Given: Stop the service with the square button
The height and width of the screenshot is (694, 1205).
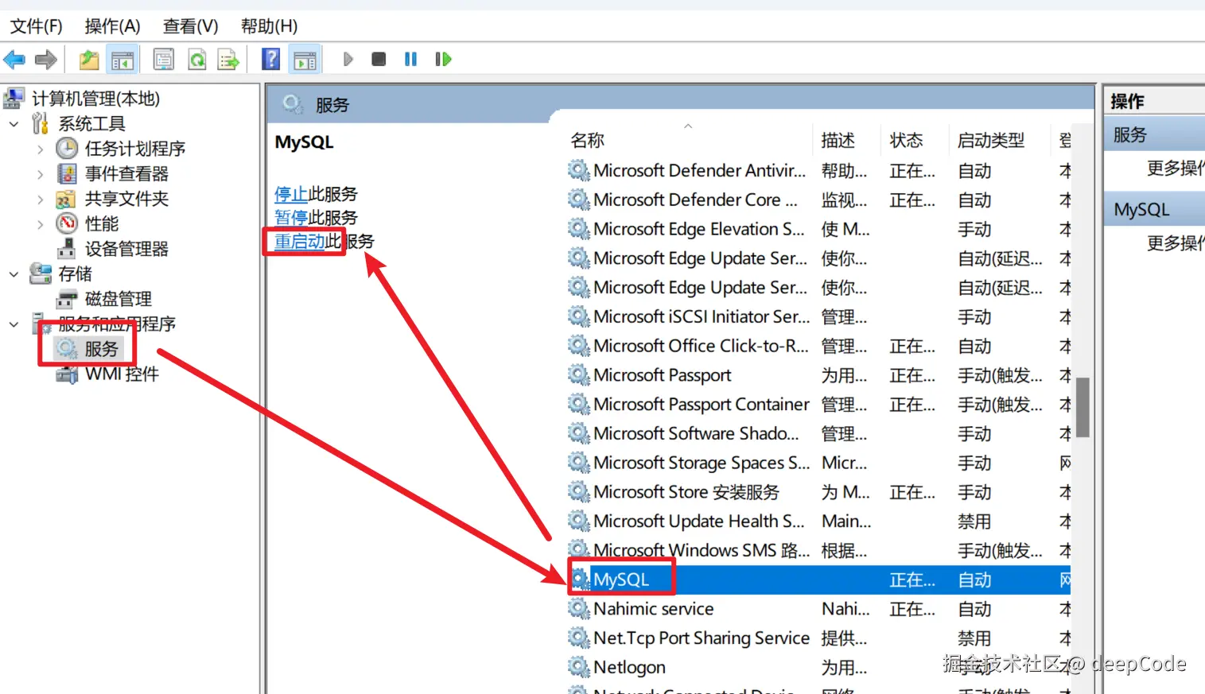Looking at the screenshot, I should [x=379, y=59].
